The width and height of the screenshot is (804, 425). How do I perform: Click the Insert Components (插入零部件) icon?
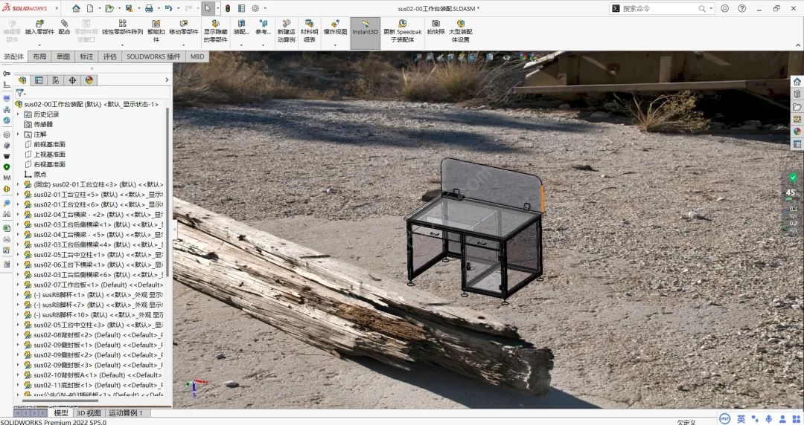[x=39, y=24]
